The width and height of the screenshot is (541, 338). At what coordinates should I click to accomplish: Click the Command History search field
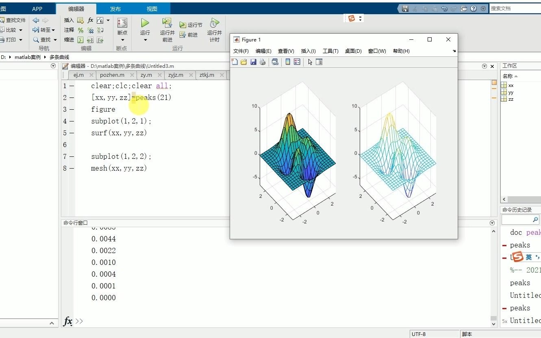coord(520,219)
